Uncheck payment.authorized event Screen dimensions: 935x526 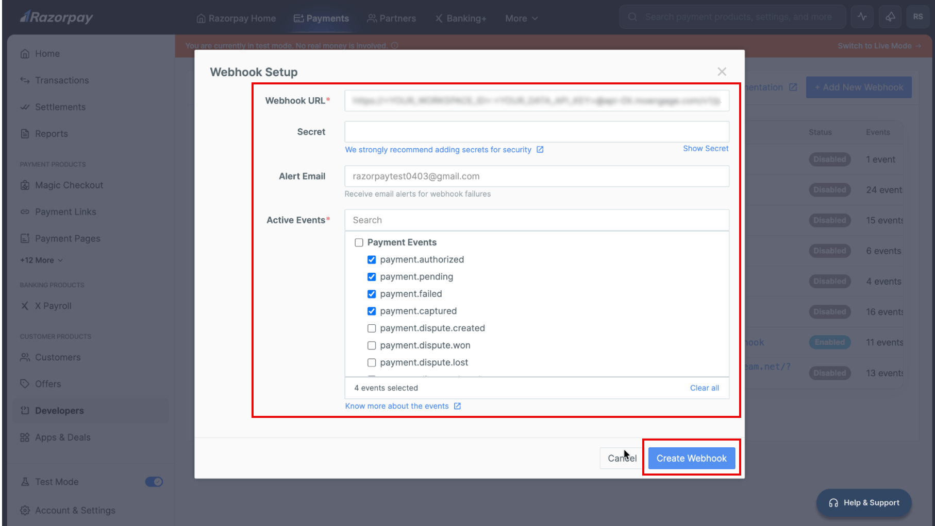point(372,259)
